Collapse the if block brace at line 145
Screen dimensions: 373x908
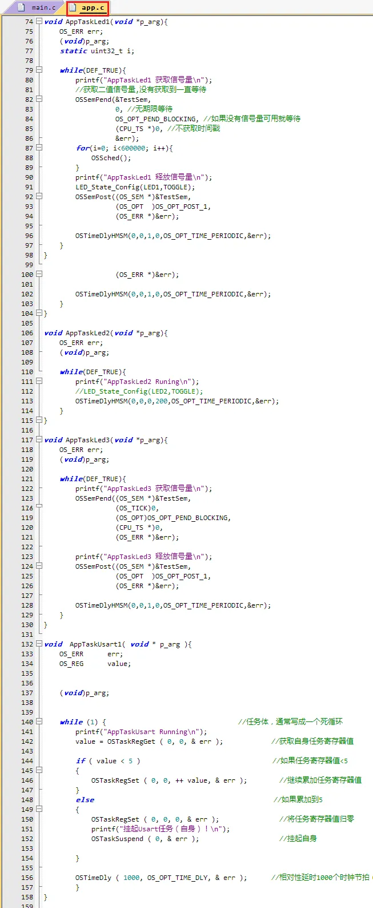[39, 771]
